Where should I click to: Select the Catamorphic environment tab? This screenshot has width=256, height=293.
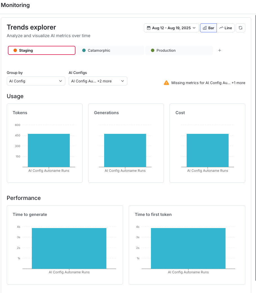click(111, 50)
